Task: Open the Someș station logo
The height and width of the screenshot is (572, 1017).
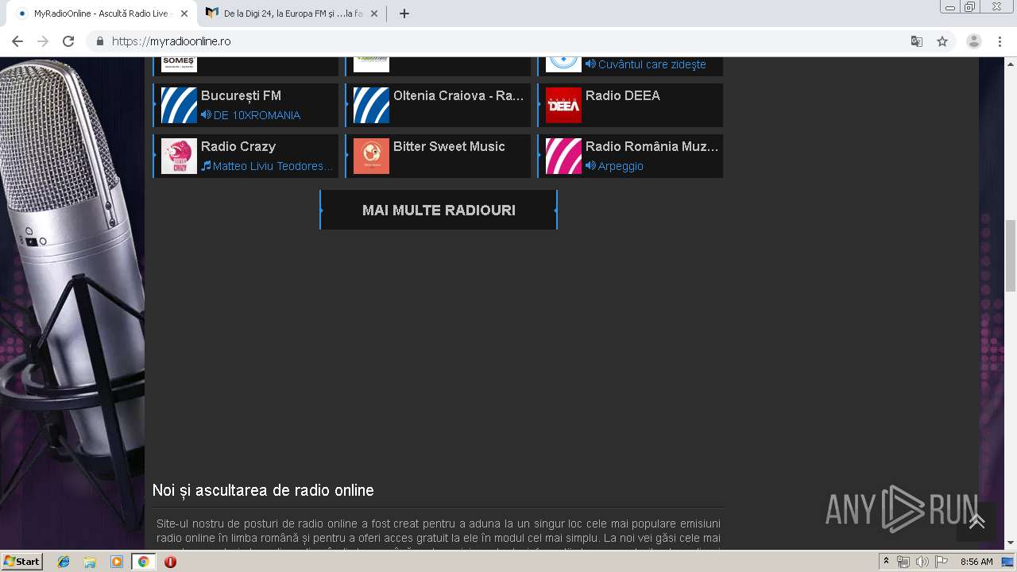Action: point(179,64)
